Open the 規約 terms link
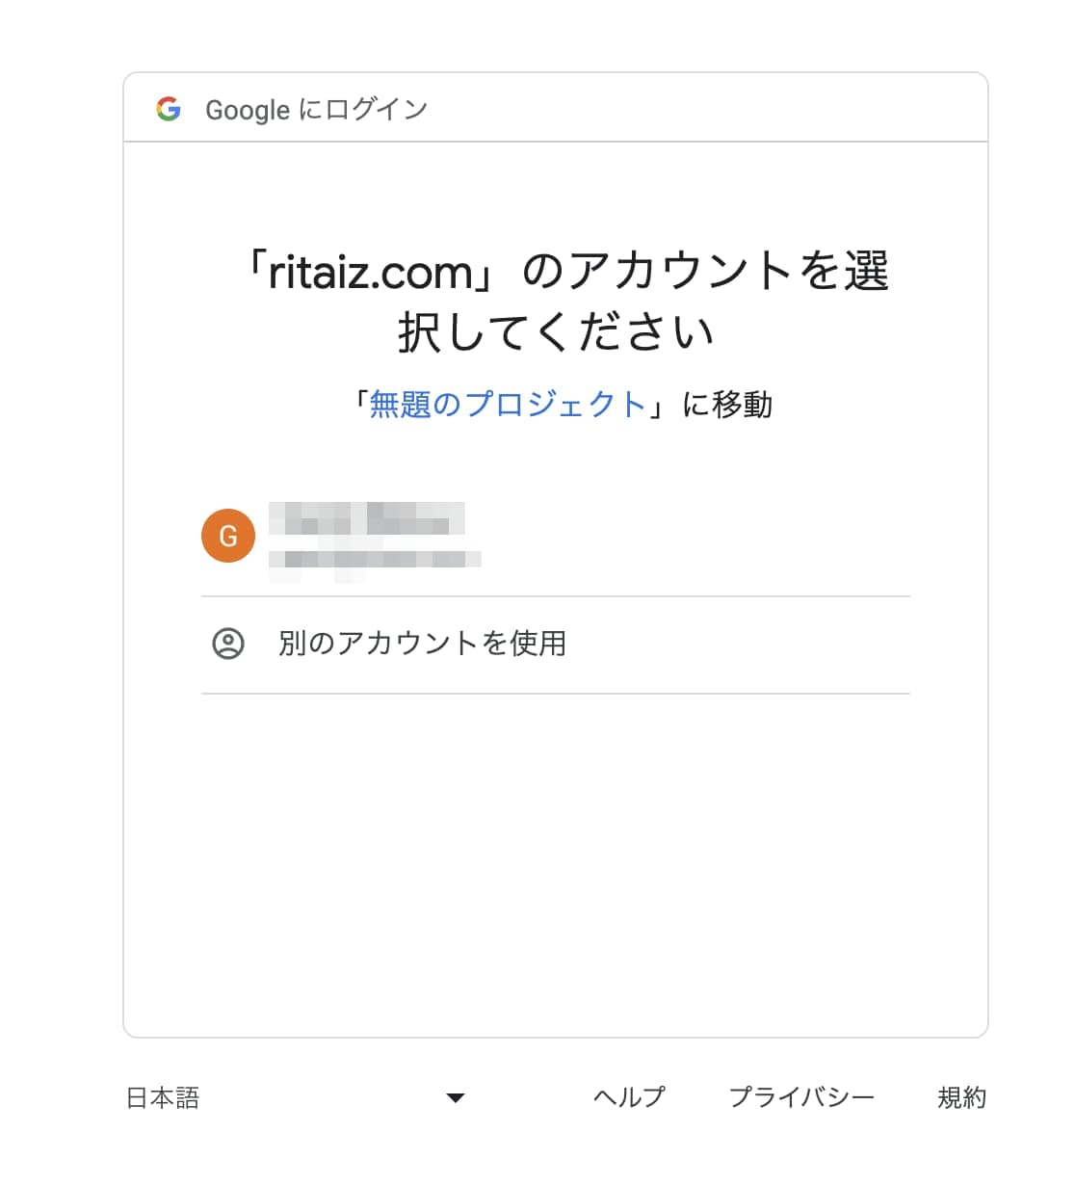This screenshot has width=1075, height=1185. [961, 1096]
